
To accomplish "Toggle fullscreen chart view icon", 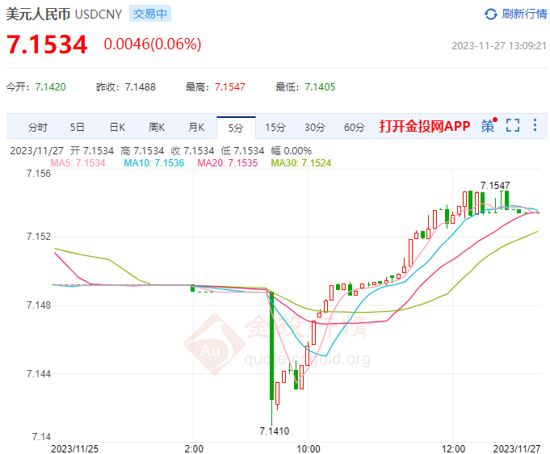I will pyautogui.click(x=513, y=126).
